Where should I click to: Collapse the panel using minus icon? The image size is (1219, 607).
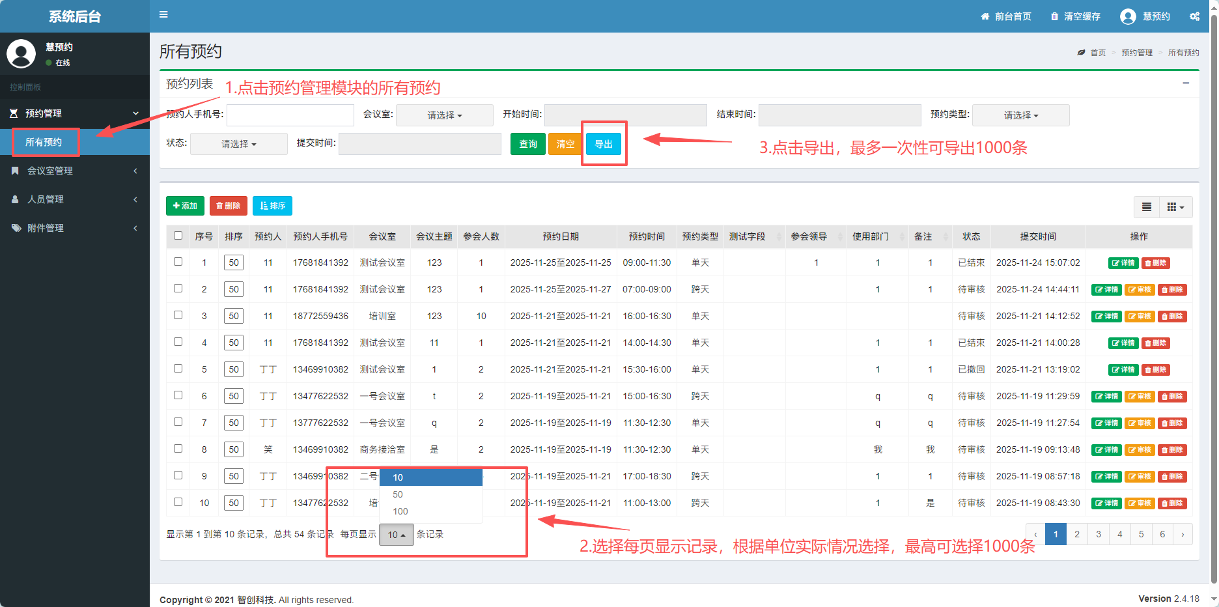point(1186,83)
